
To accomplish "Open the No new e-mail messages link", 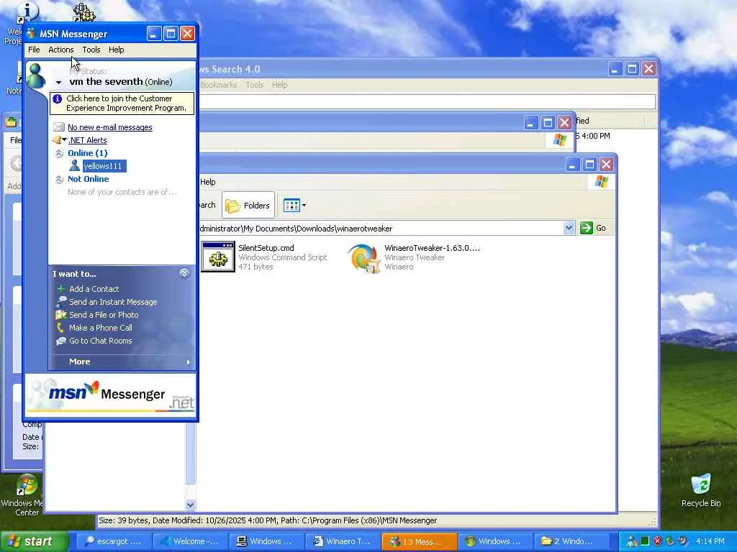I will [x=110, y=127].
